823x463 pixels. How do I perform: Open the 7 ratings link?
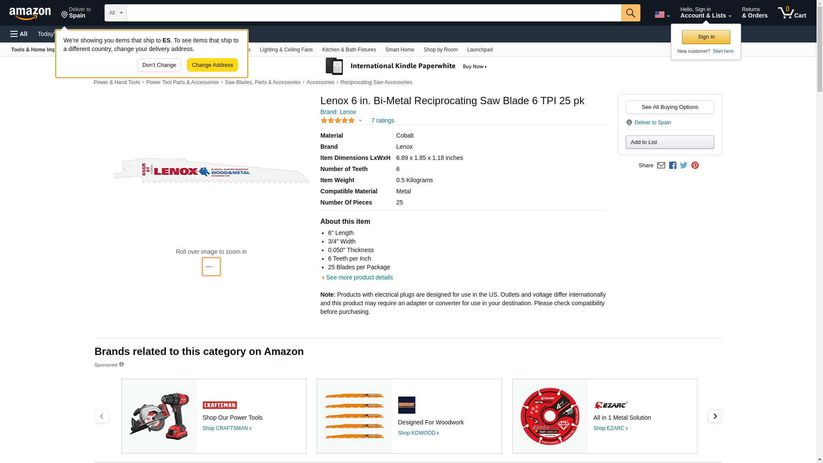tap(382, 120)
